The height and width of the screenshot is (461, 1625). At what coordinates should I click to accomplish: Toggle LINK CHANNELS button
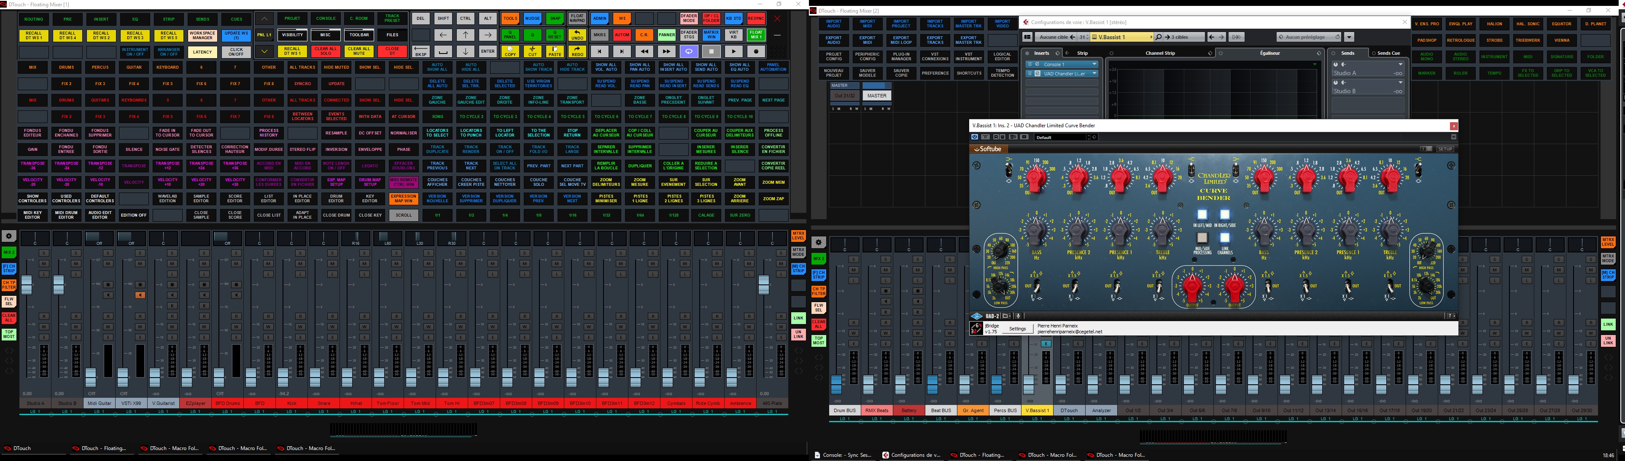(x=1224, y=238)
